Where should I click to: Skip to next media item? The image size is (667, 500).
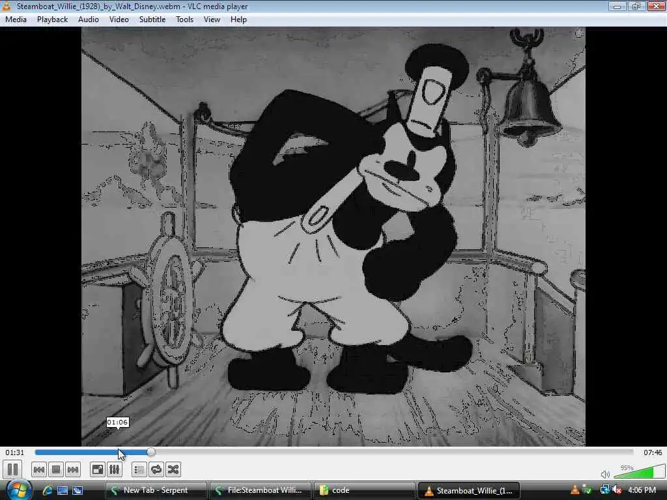point(73,469)
